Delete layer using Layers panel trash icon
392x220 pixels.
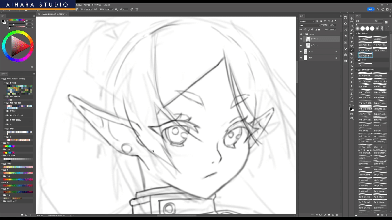coord(337,215)
